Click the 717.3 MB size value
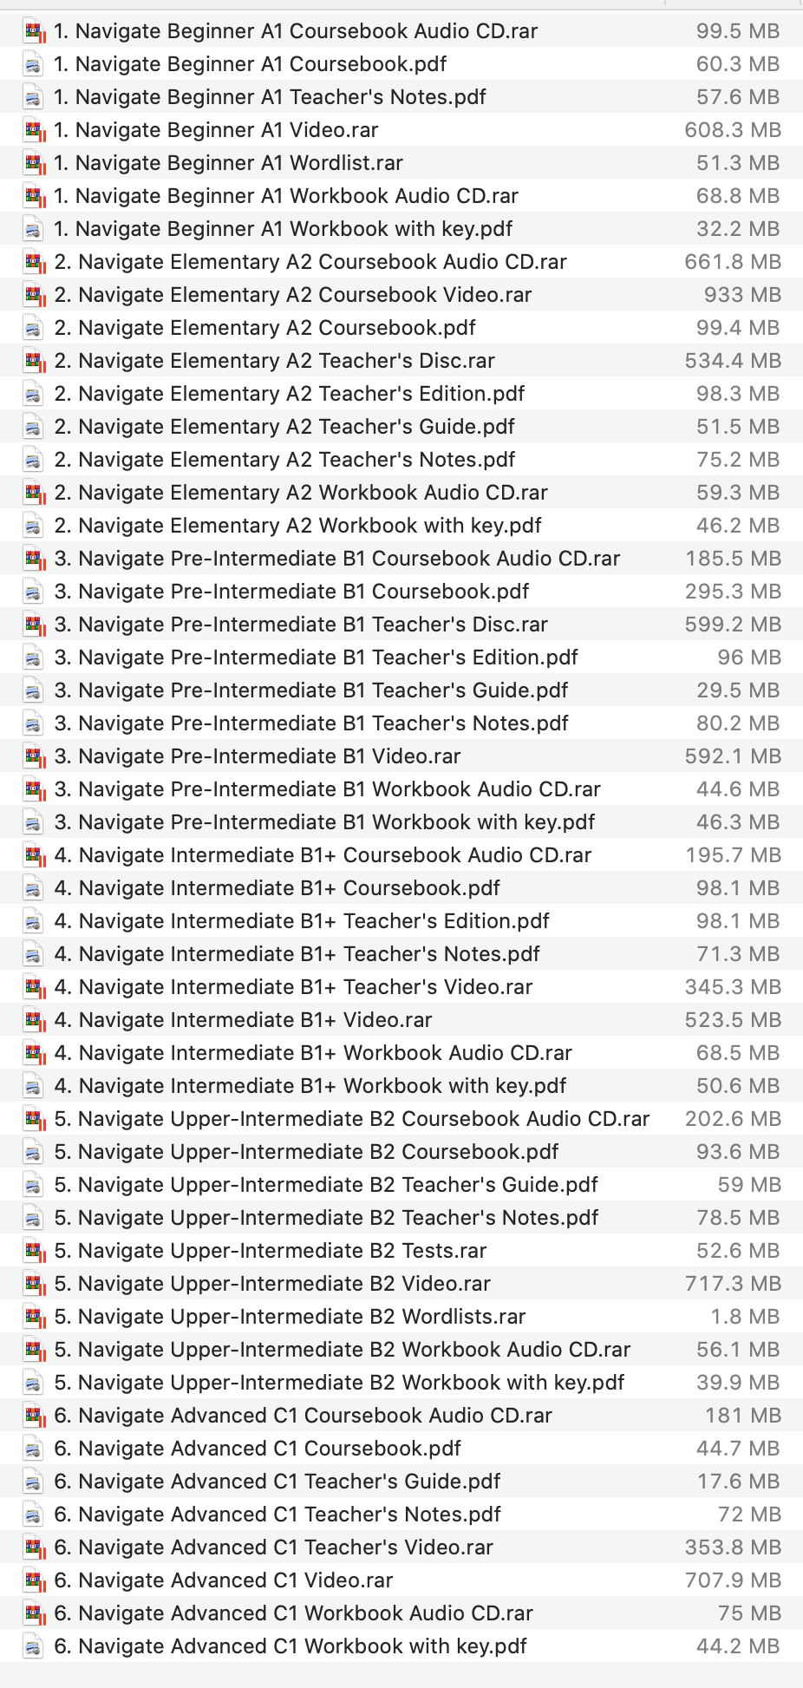 click(x=733, y=1284)
